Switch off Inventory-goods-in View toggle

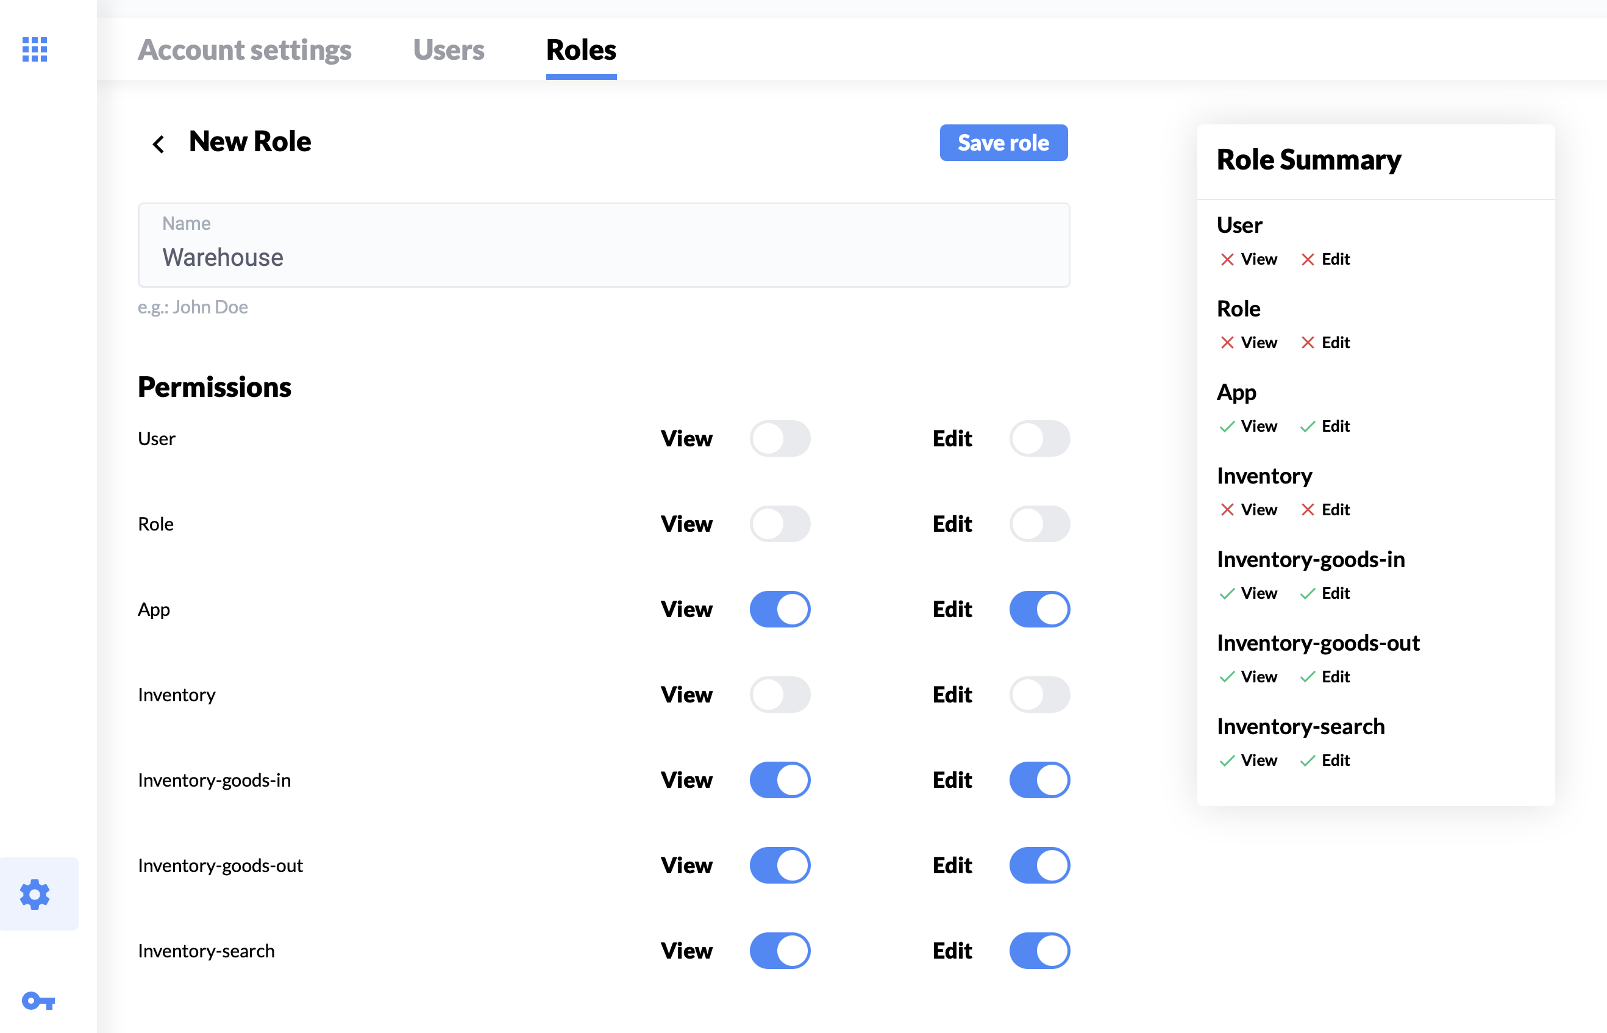(780, 780)
